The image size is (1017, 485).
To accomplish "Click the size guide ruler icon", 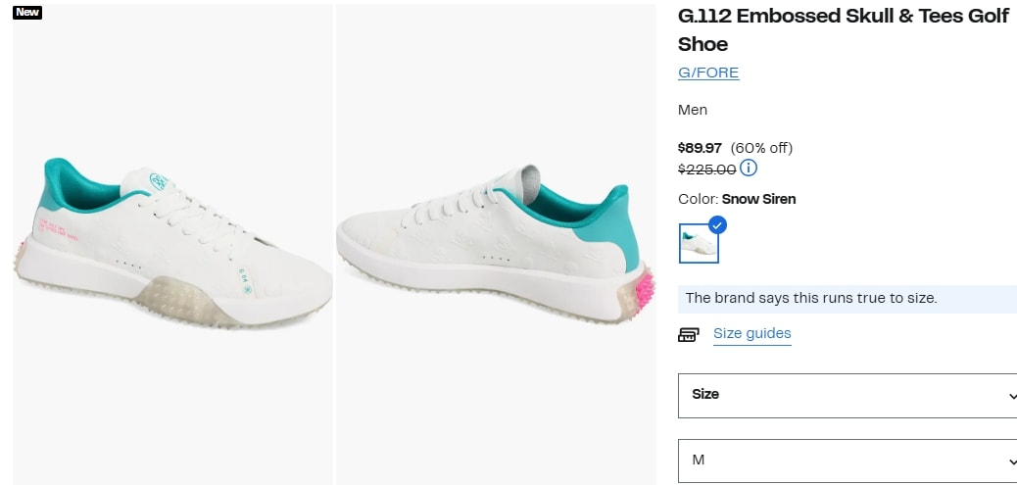I will [689, 334].
